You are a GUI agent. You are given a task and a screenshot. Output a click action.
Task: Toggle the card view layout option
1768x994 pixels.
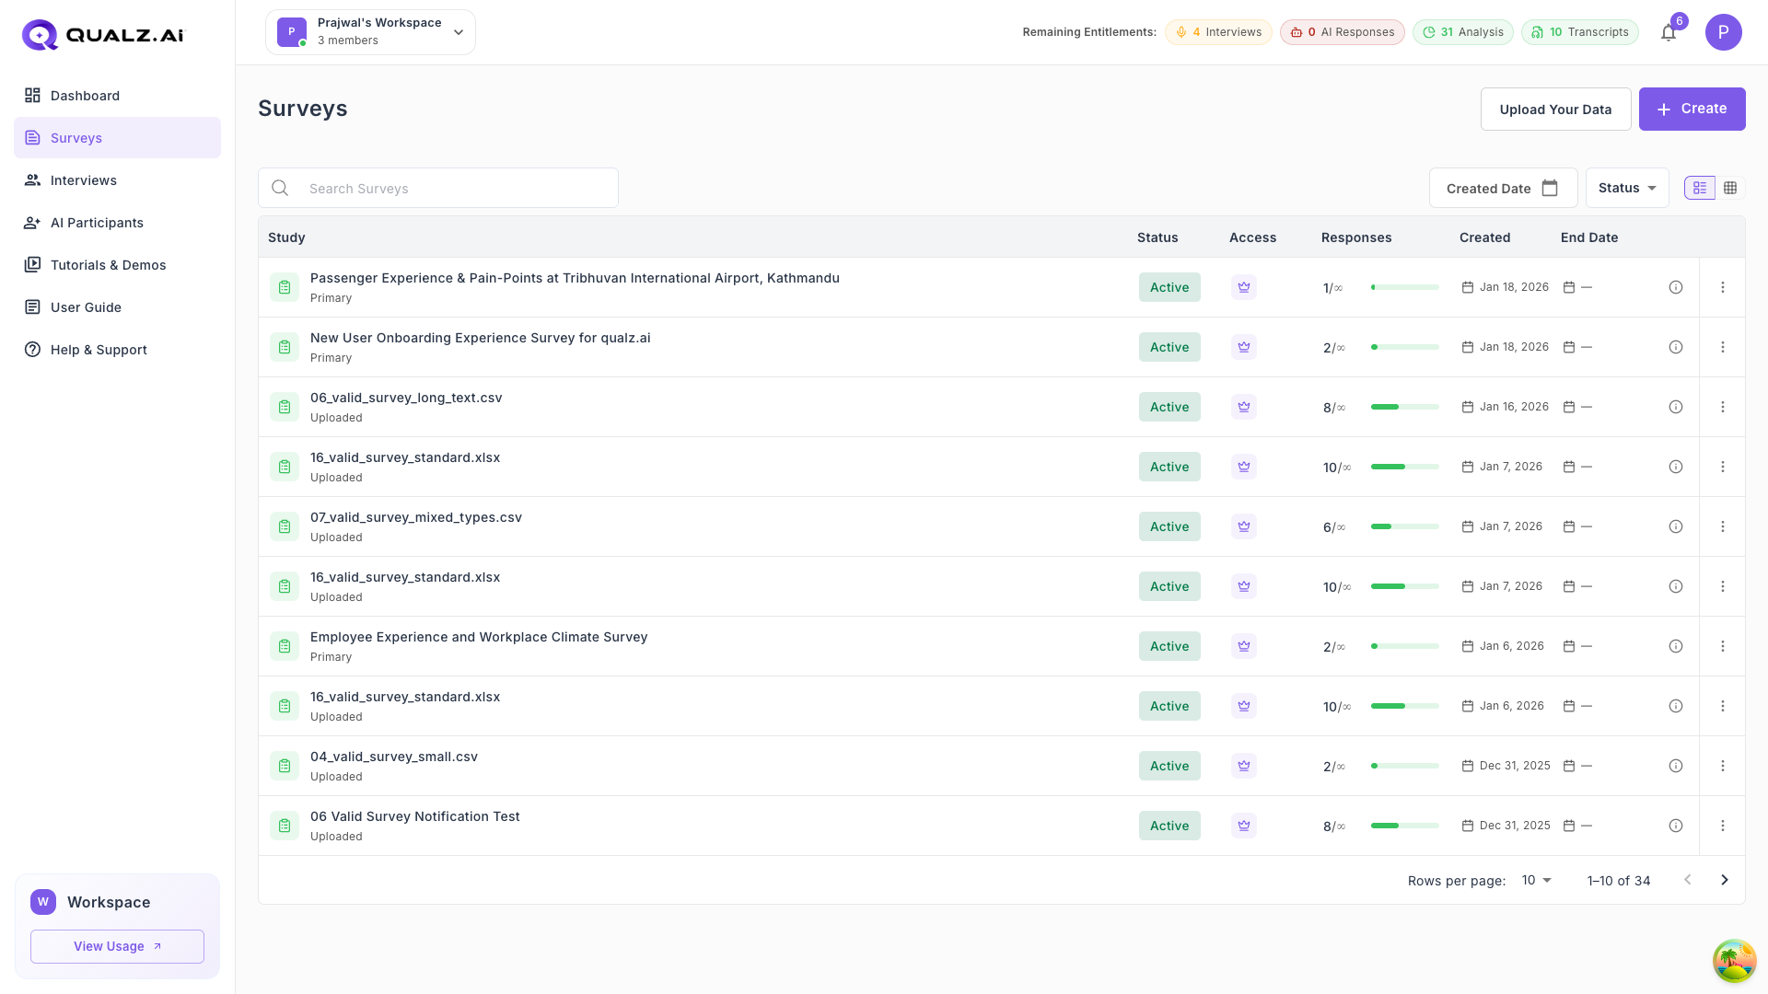(1700, 187)
